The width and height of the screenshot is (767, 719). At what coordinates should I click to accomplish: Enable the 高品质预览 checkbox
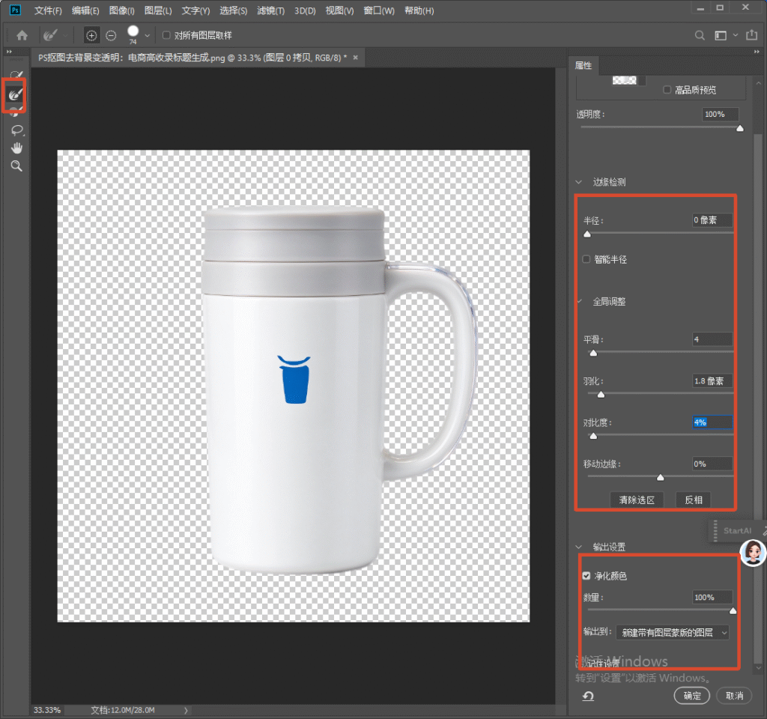click(667, 90)
